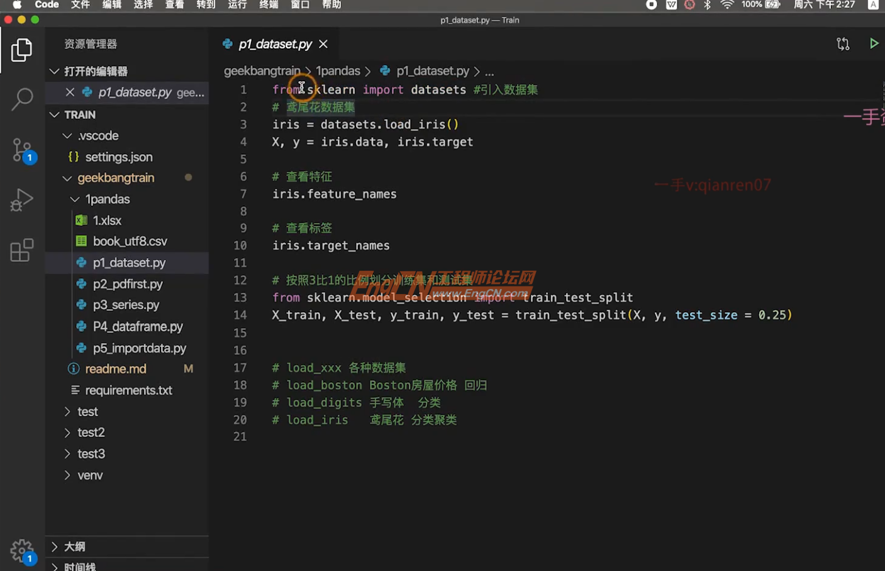
Task: Click 1pandas in the breadcrumb bar
Action: [x=338, y=71]
